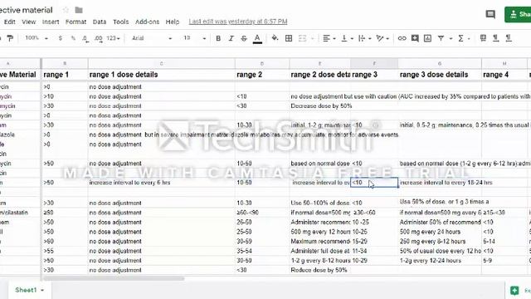Format as currency with dollar icon

point(61,38)
